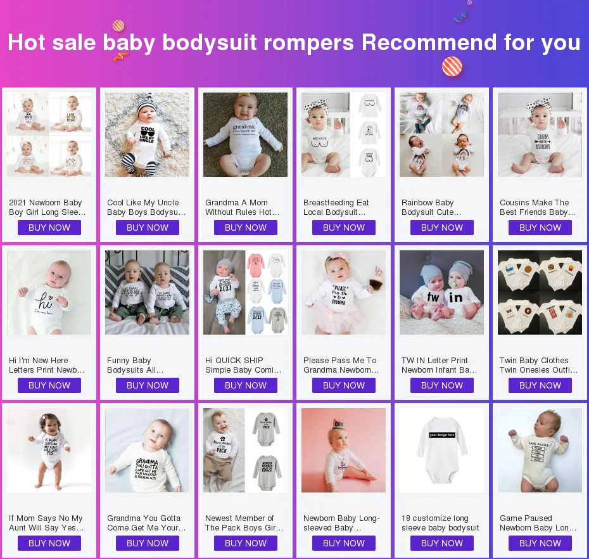The image size is (589, 559).
Task: Open Rainbow Baby Bodysuit product image
Action: [442, 134]
